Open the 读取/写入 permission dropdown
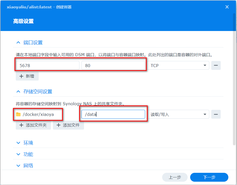 178,114
